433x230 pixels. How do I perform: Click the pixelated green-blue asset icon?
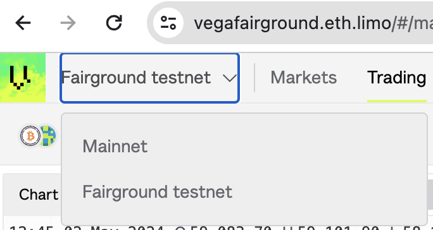point(47,136)
